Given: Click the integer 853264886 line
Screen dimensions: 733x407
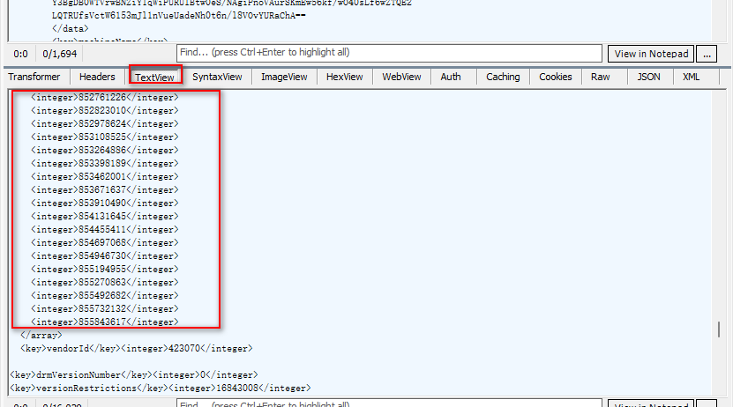Looking at the screenshot, I should (105, 151).
